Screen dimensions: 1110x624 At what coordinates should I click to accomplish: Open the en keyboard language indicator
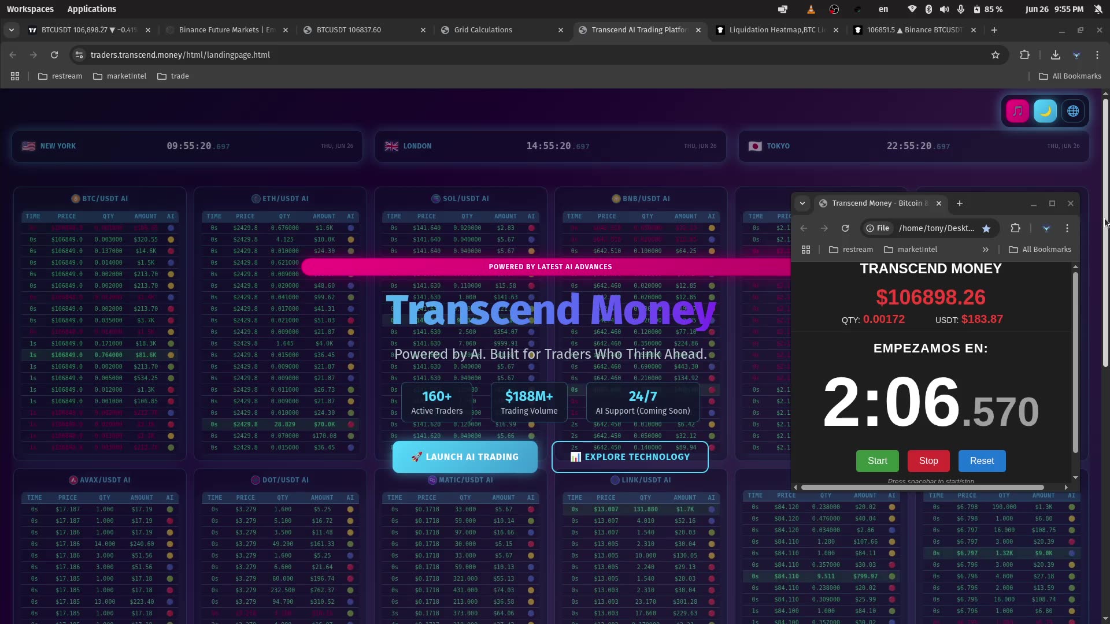(x=883, y=9)
